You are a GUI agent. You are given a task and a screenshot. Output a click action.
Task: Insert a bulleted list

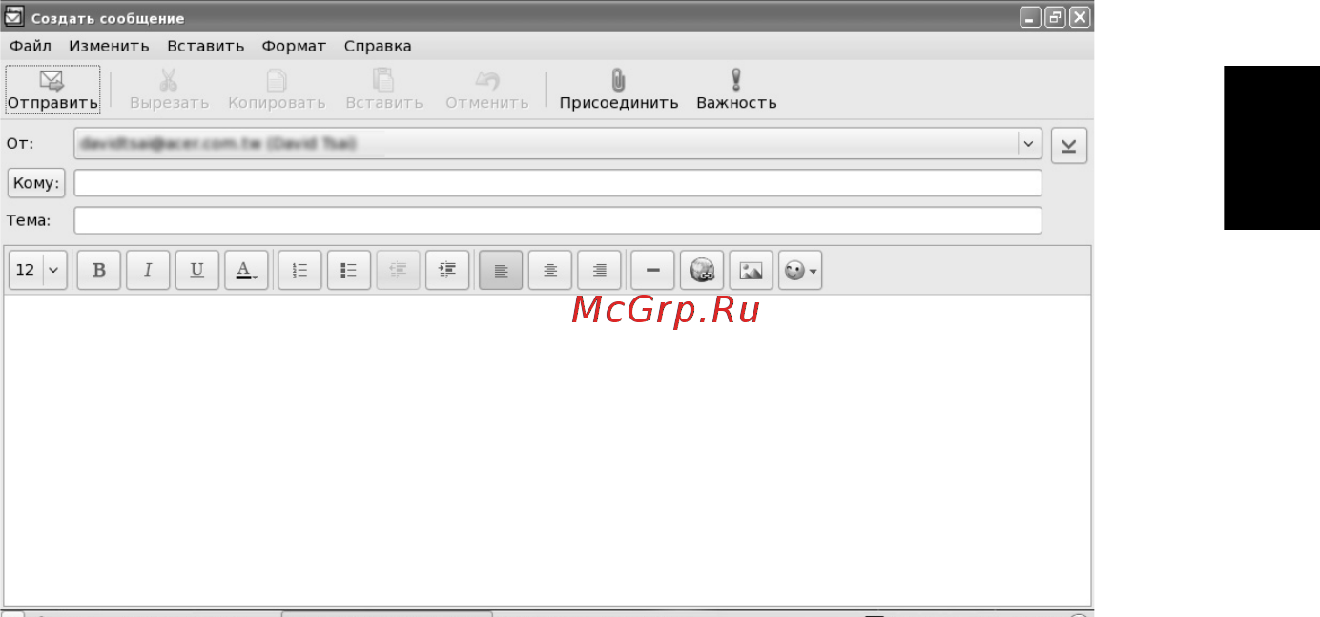349,270
